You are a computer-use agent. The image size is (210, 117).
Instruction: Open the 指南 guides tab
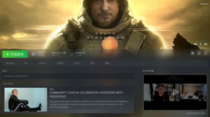(x=92, y=63)
